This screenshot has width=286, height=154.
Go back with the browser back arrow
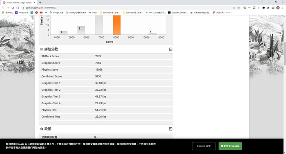point(3,8)
